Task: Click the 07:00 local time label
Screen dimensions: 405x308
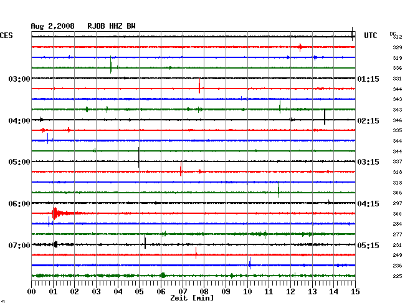Action: coord(19,245)
